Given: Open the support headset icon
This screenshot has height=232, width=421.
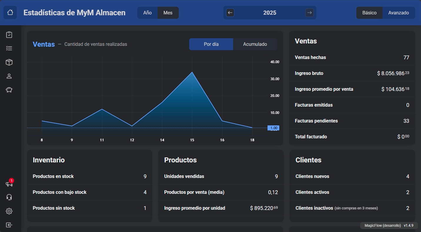Looking at the screenshot, I should click(9, 197).
